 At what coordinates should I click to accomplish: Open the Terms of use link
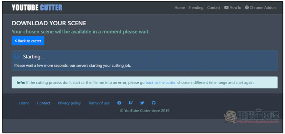[99, 103]
